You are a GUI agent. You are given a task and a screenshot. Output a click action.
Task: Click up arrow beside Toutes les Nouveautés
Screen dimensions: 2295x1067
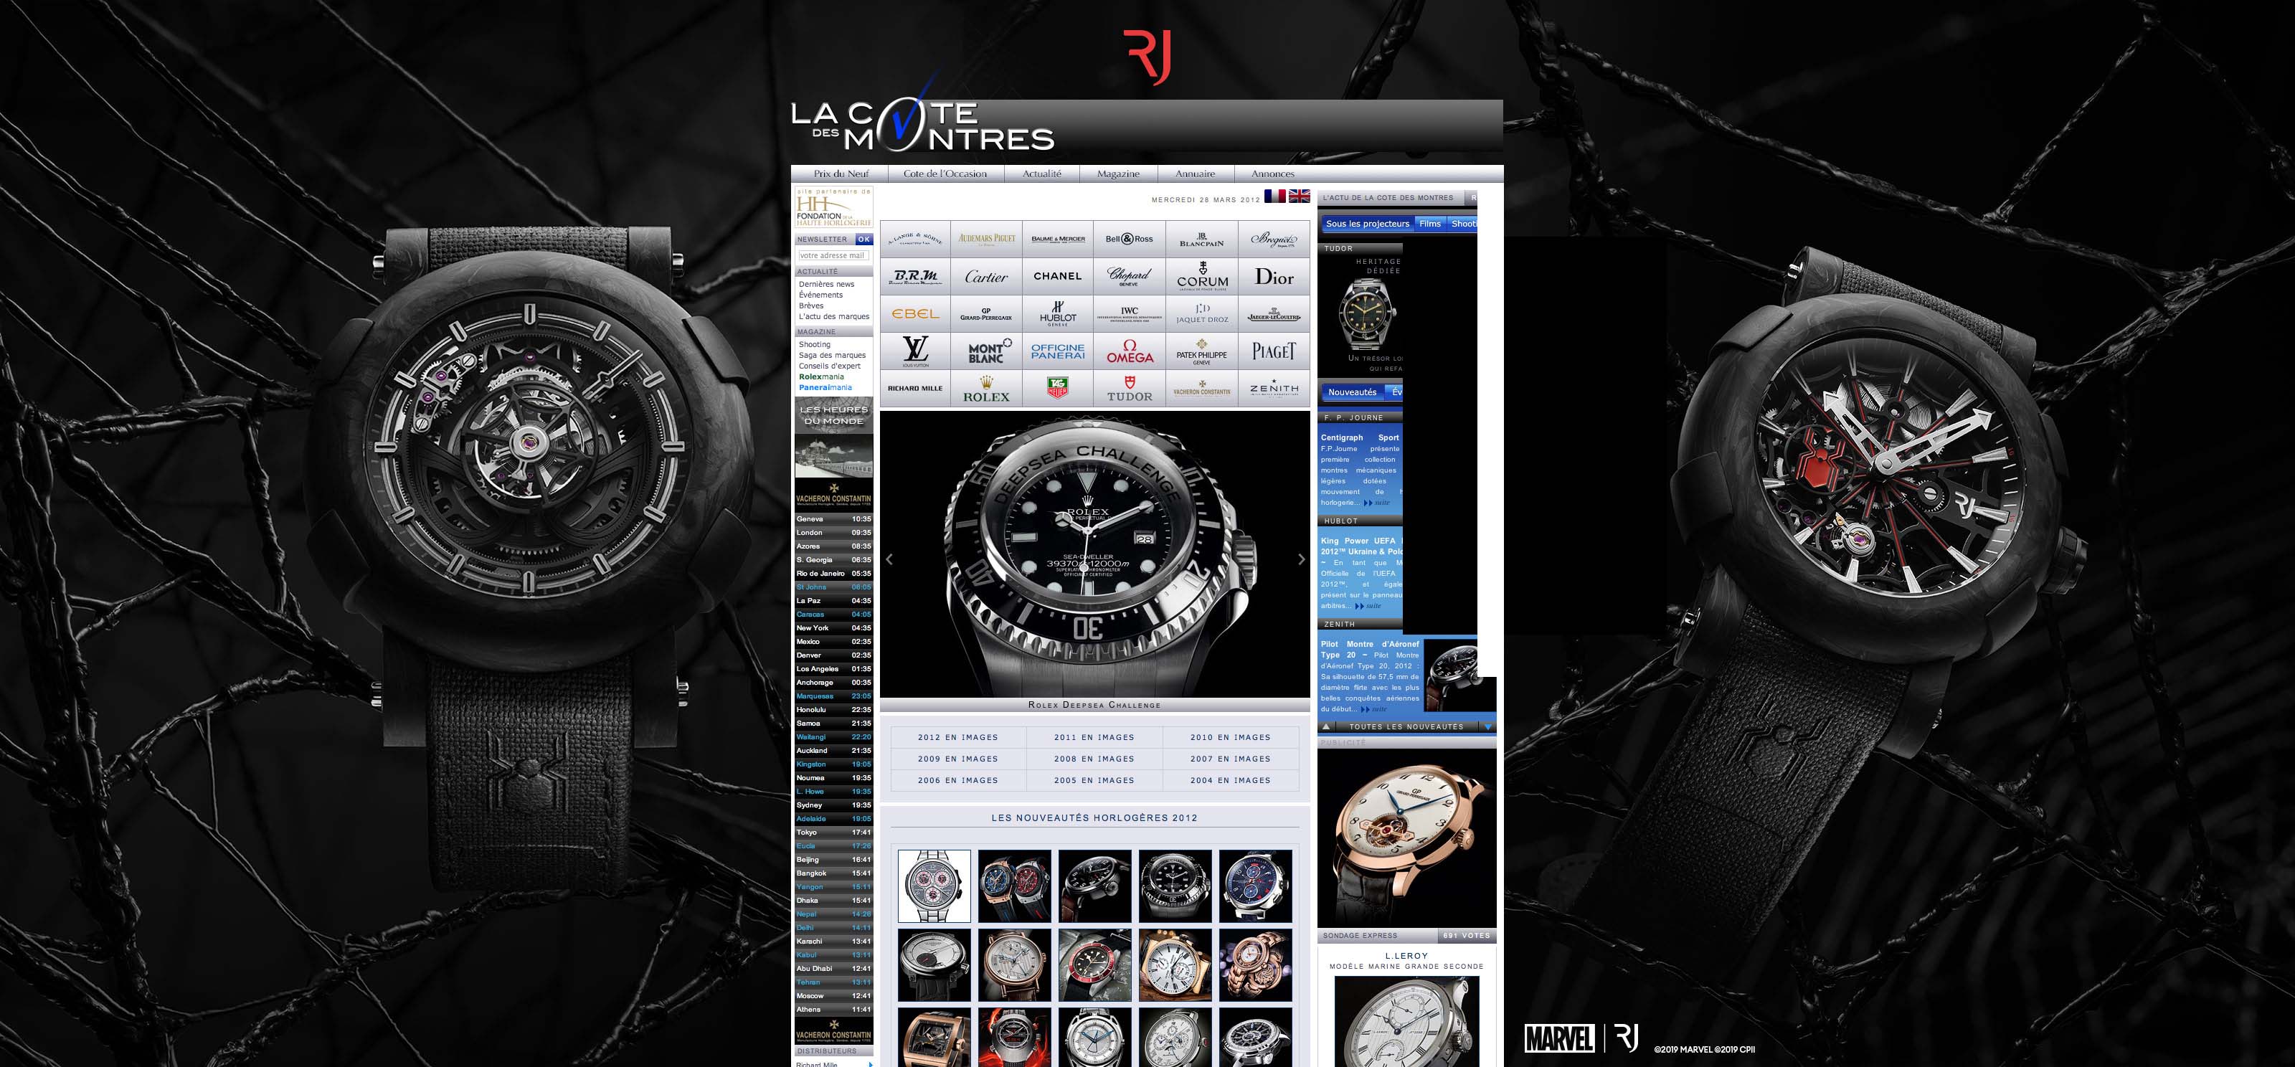tap(1327, 727)
